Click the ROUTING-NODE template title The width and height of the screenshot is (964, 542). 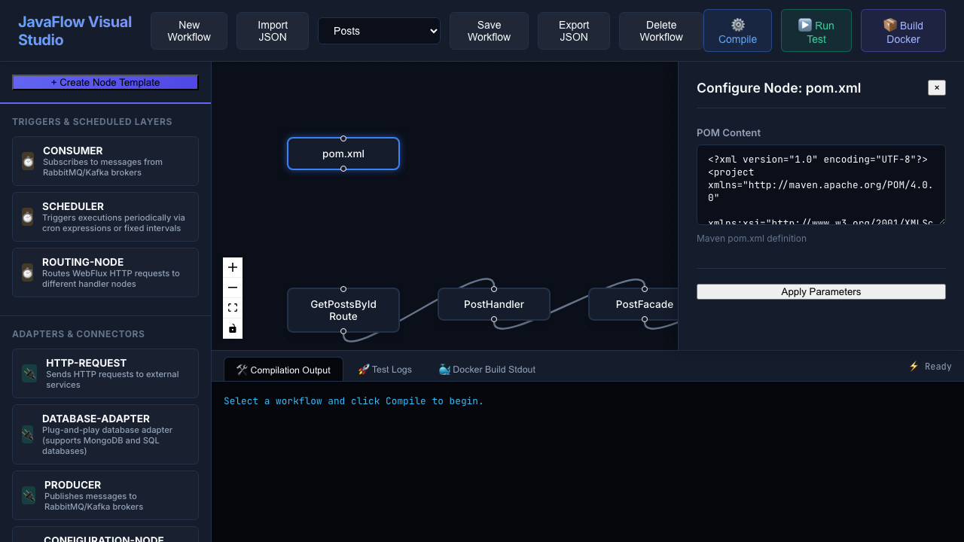83,262
